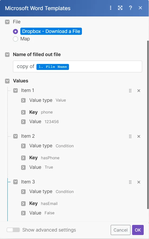
Task: Collapse the Values section
Action: point(7,81)
